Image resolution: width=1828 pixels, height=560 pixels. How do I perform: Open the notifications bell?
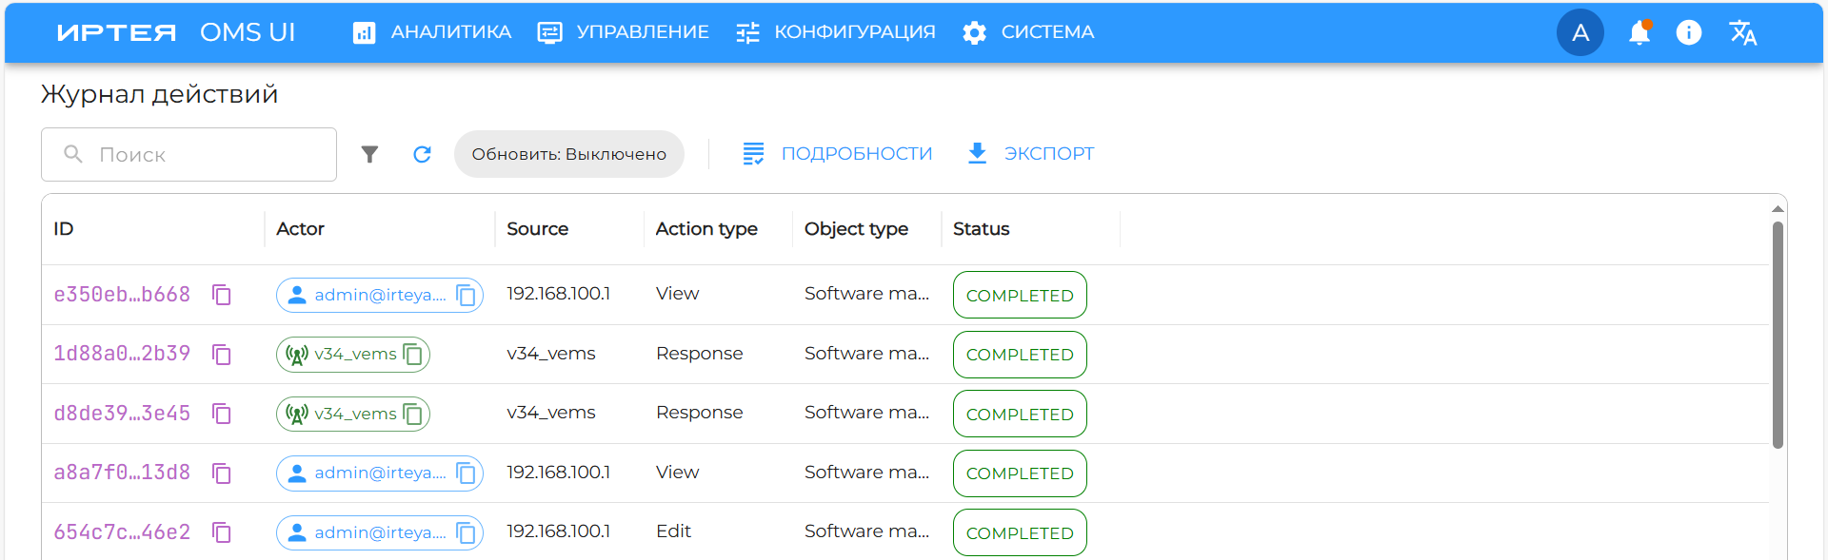(1639, 33)
